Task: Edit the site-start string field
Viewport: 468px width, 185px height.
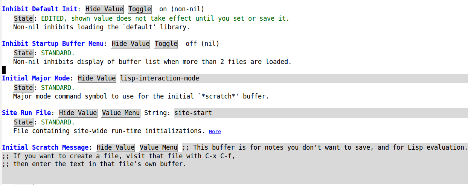Action: (x=321, y=113)
